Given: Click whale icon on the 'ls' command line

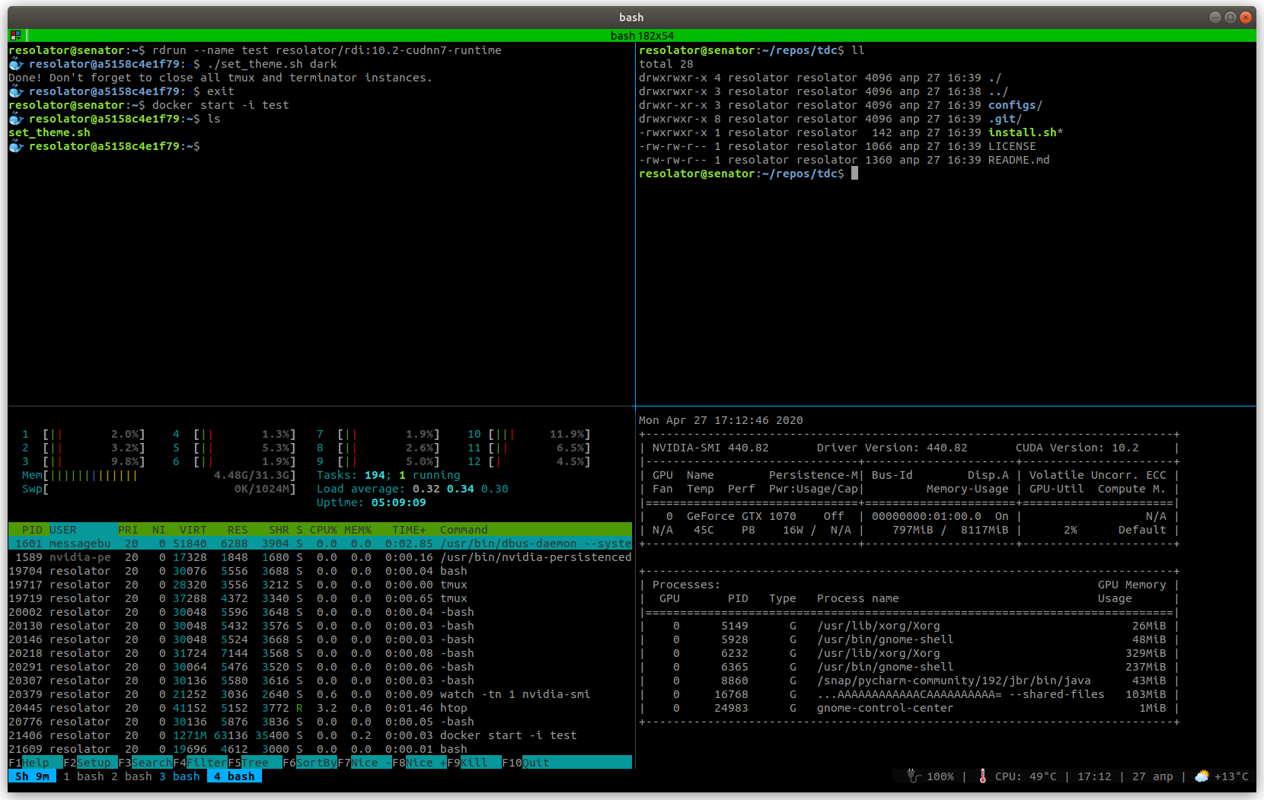Looking at the screenshot, I should (x=16, y=119).
